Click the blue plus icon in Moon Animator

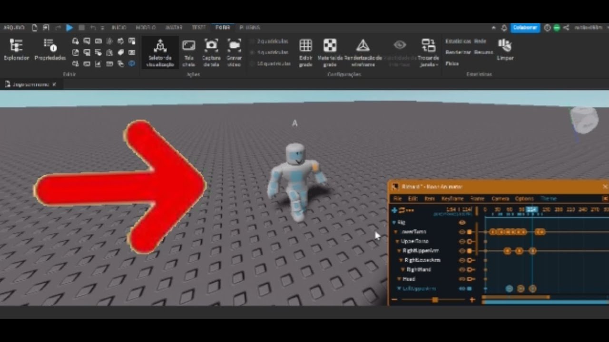click(394, 210)
